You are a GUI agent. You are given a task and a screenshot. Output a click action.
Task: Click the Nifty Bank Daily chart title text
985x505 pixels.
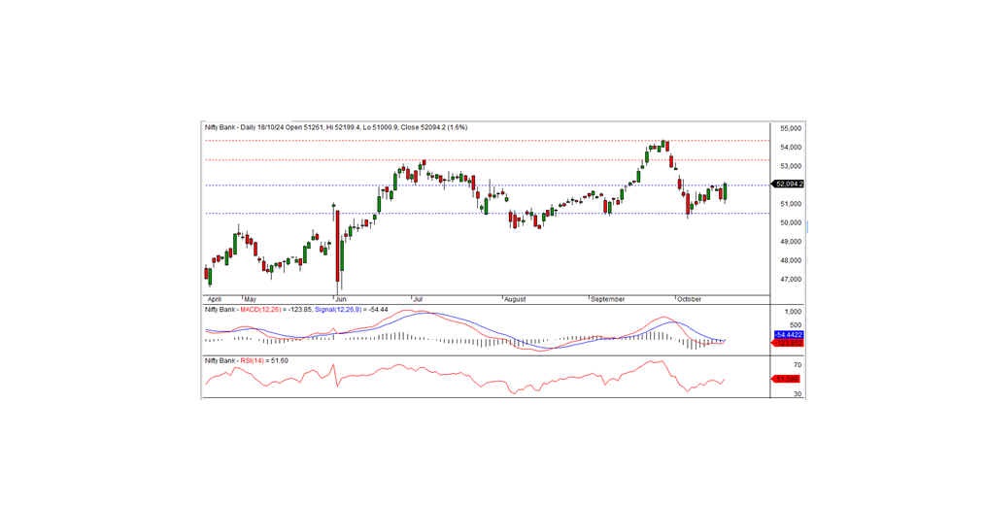[x=335, y=127]
